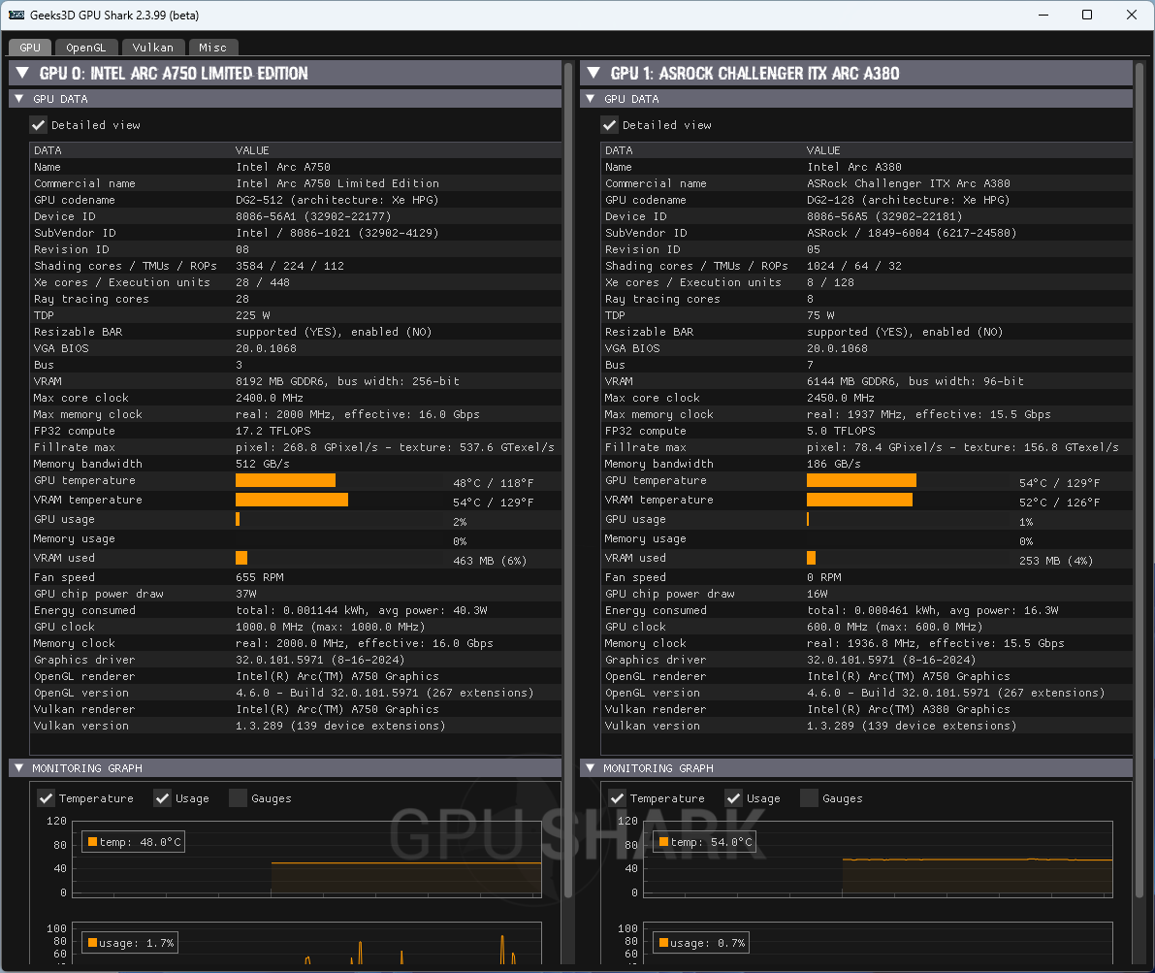
Task: Disable Usage graph for GPU 1
Action: [x=733, y=798]
